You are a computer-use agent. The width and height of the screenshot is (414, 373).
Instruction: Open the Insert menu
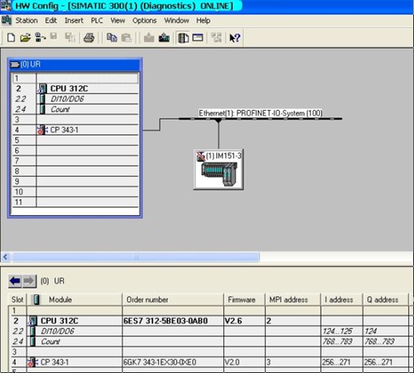pos(74,21)
